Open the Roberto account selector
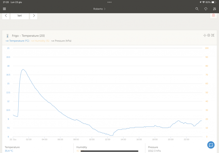This screenshot has height=153, width=219. click(99, 9)
